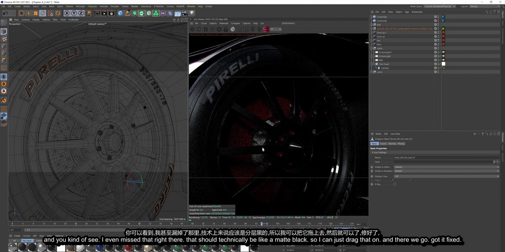Toggle the X-Ray checkbox
Image resolution: width=505 pixels, height=252 pixels.
coord(395,184)
